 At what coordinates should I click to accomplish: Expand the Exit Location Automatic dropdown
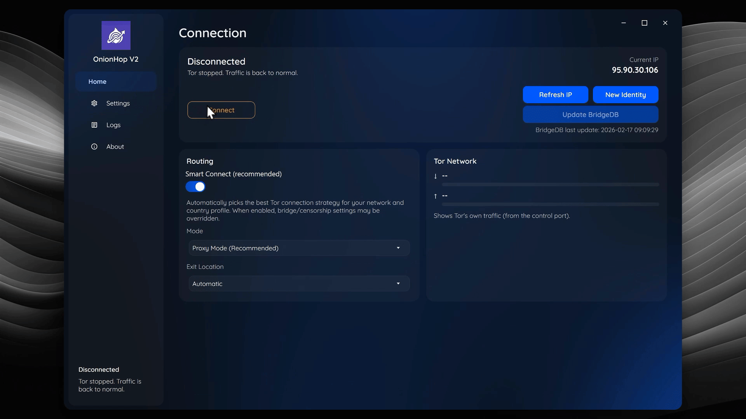pos(298,284)
